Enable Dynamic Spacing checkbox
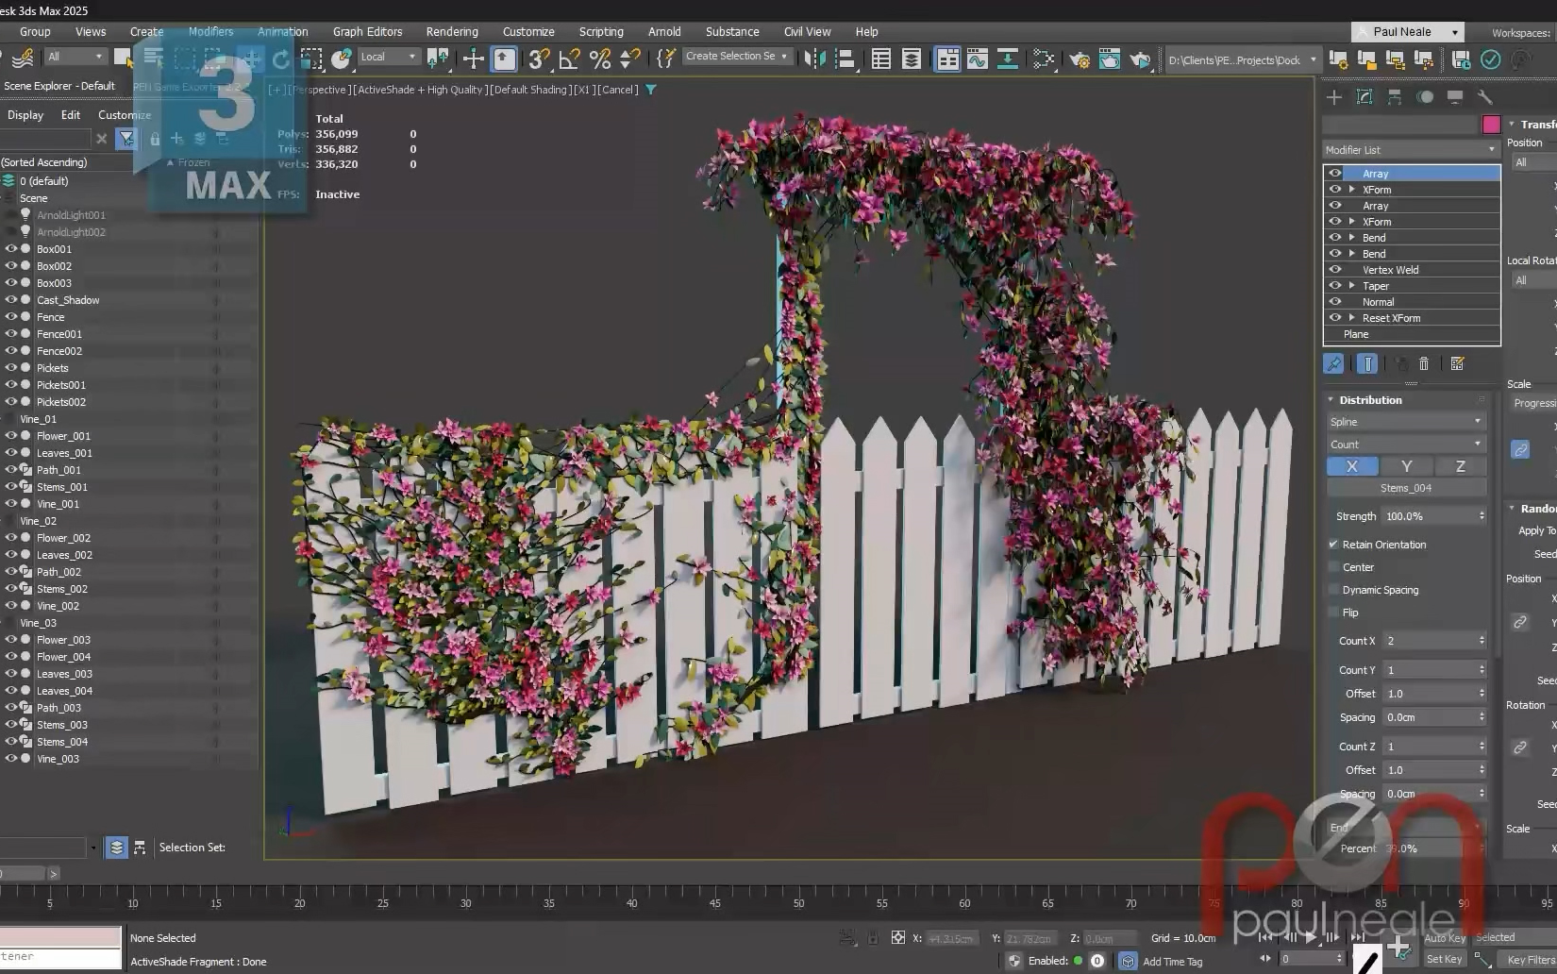This screenshot has height=974, width=1557. [1333, 590]
